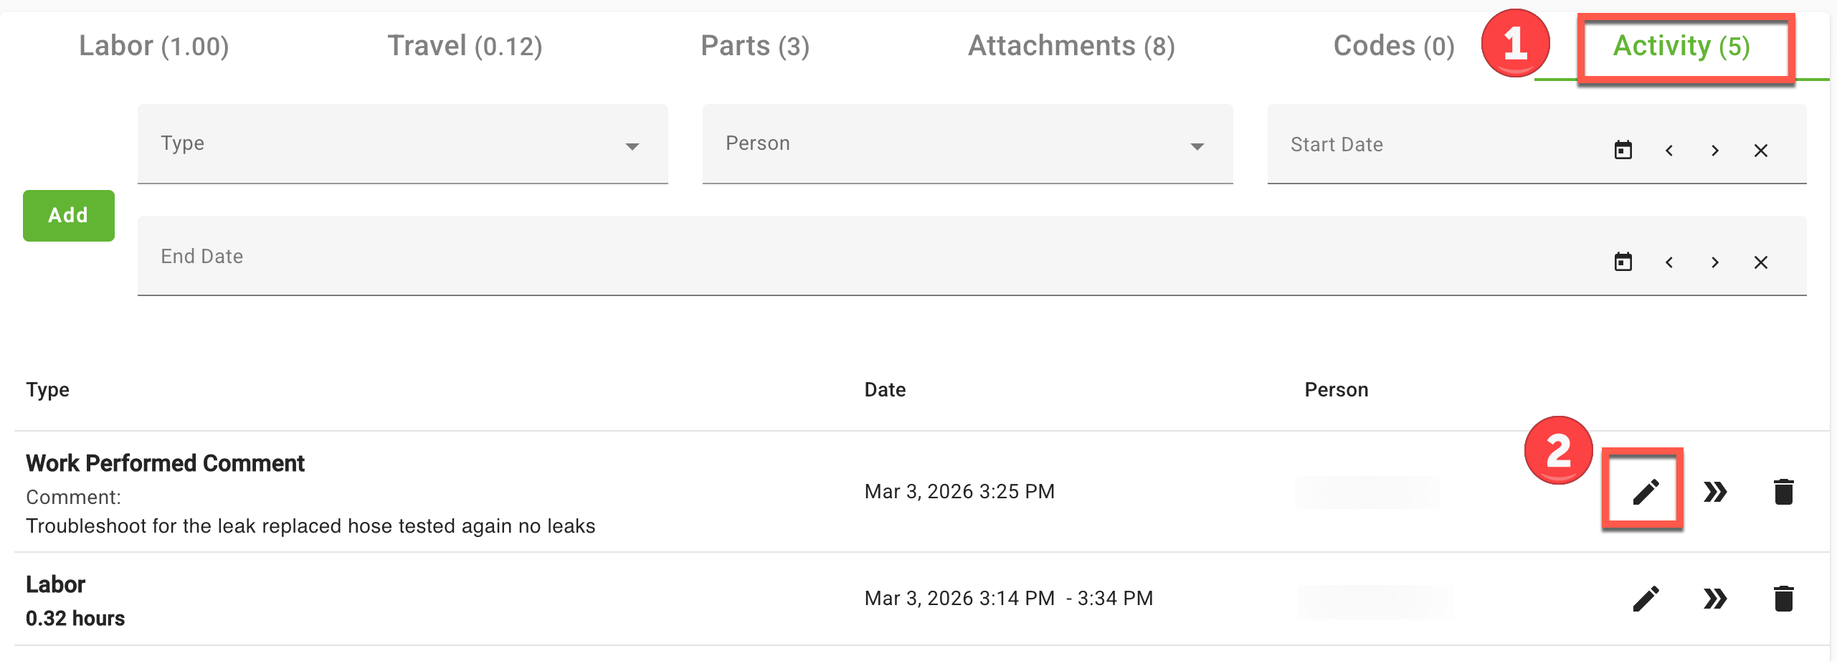Go to previous Start Date day
This screenshot has width=1837, height=661.
tap(1669, 151)
